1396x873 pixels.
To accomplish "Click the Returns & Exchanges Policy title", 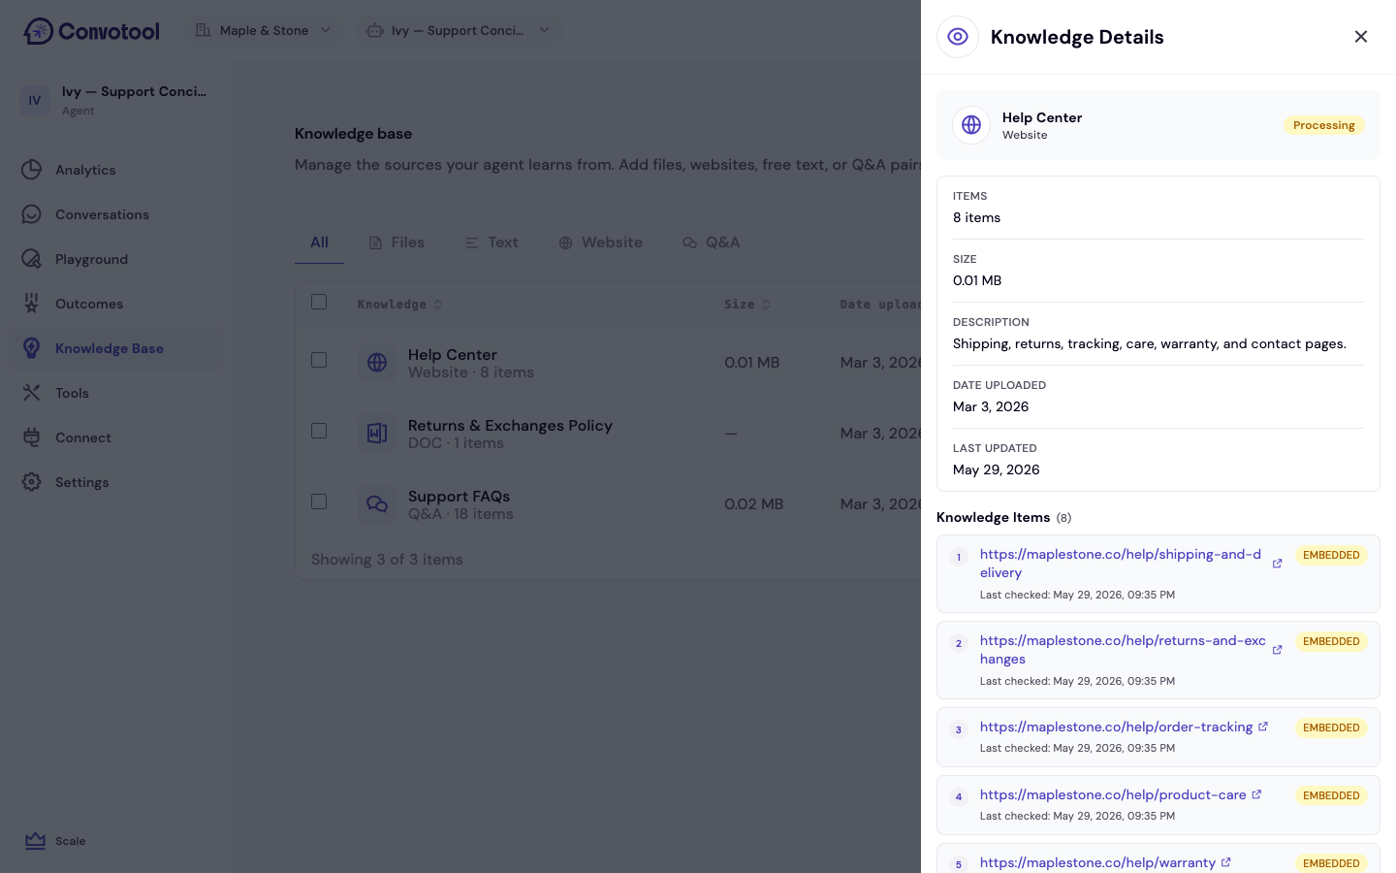I will coord(510,425).
